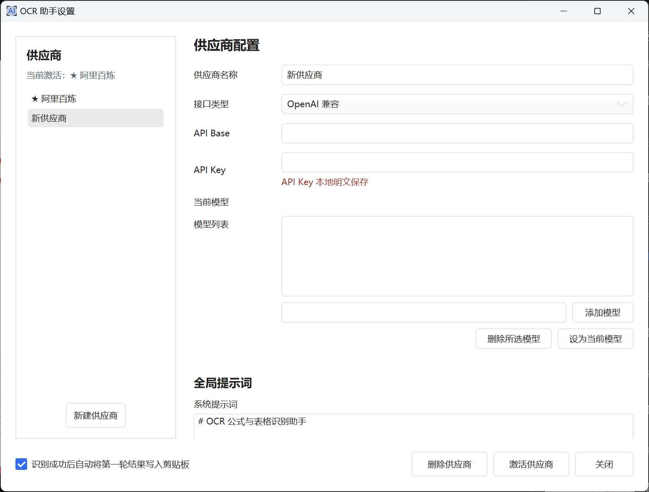Click the 删除供应商 button
This screenshot has width=649, height=492.
click(x=450, y=464)
